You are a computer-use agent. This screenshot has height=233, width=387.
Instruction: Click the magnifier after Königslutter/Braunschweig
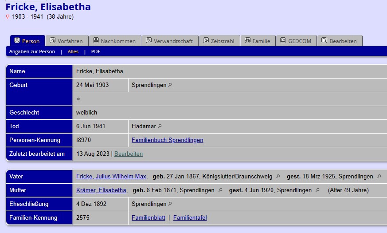[278, 176]
